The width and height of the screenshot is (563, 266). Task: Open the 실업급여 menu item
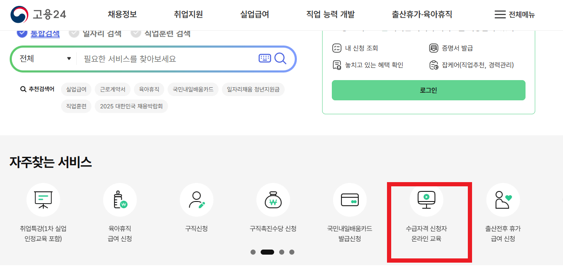(254, 14)
